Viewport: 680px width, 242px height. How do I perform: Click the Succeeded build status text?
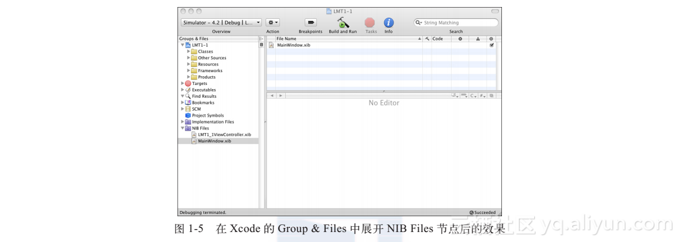[x=485, y=213]
